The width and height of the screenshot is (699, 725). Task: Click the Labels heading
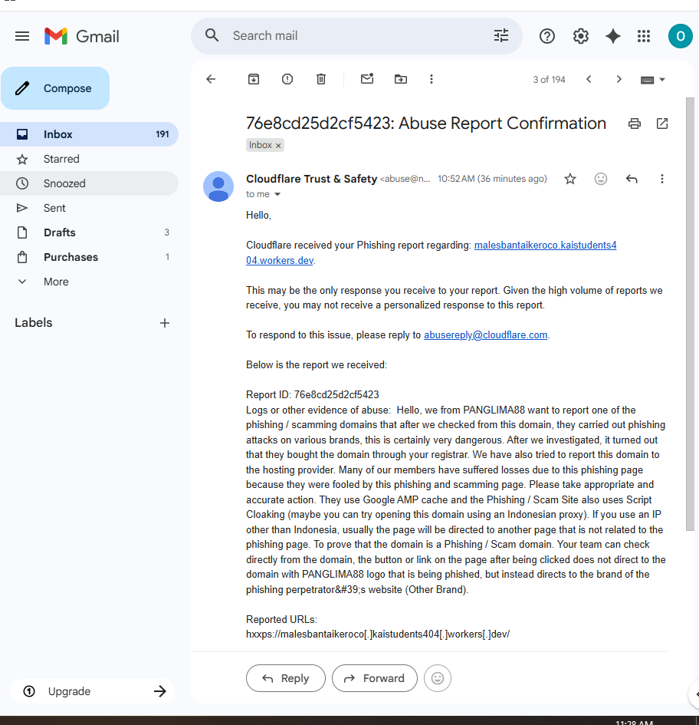point(34,323)
